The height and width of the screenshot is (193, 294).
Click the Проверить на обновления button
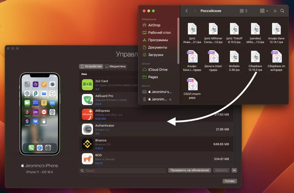[189, 170]
